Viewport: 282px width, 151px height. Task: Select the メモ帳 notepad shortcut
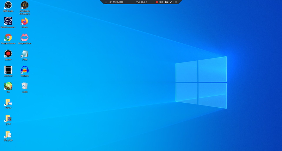tap(25, 55)
